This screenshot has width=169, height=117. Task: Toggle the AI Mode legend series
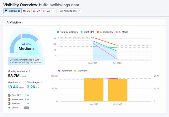[x=122, y=32]
